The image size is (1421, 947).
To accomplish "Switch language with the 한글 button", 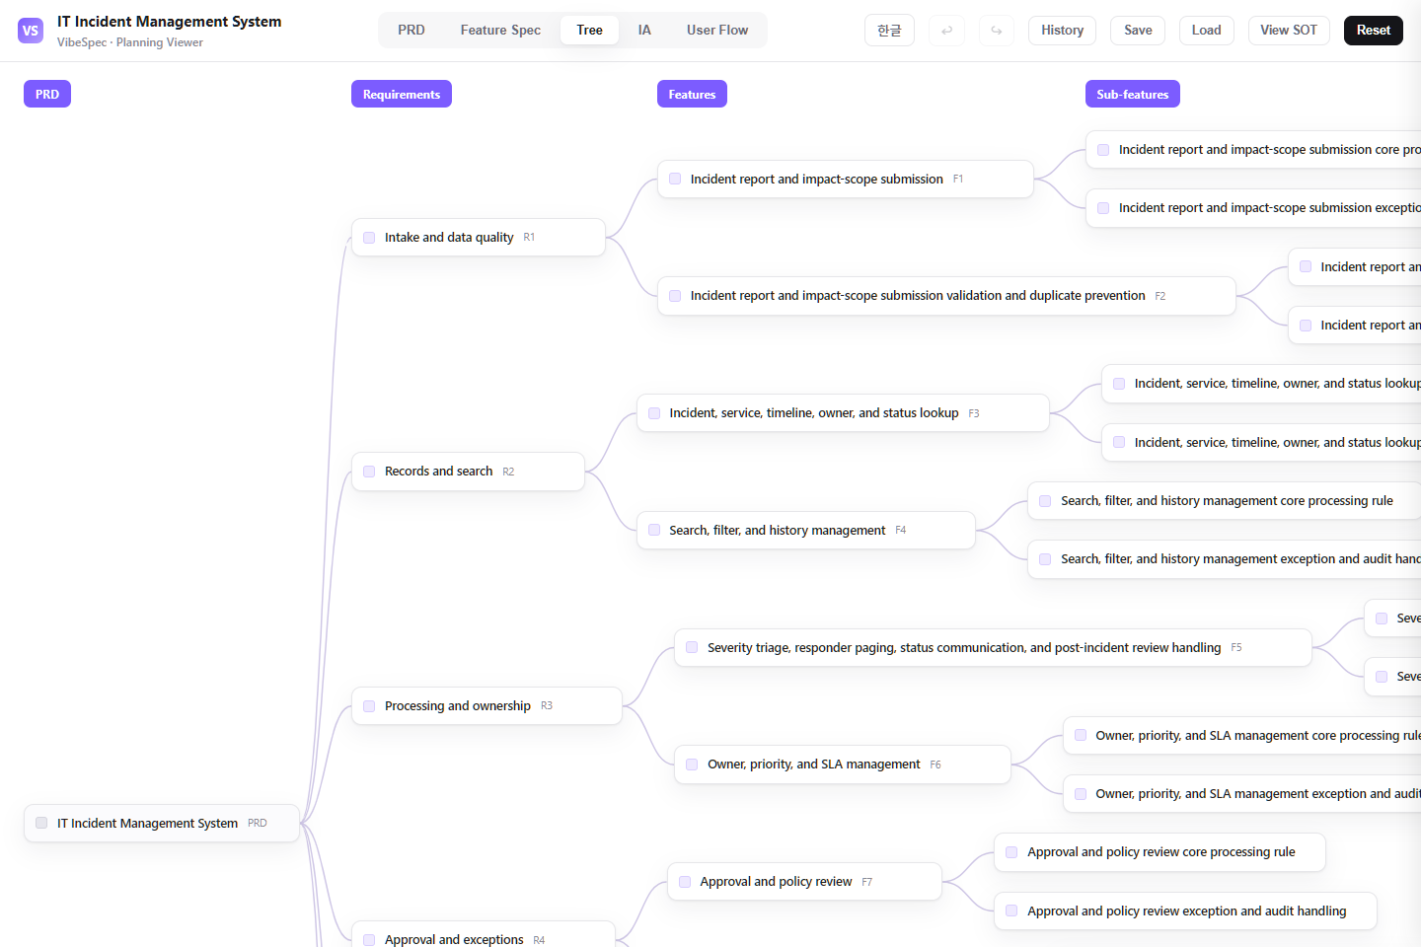I will (889, 31).
